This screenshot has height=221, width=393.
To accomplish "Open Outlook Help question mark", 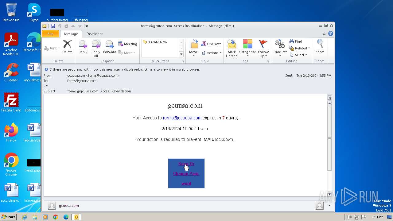I will (x=331, y=34).
